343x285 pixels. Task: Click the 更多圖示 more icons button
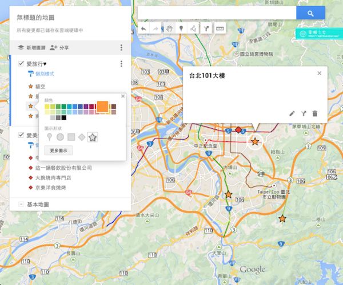click(x=58, y=150)
